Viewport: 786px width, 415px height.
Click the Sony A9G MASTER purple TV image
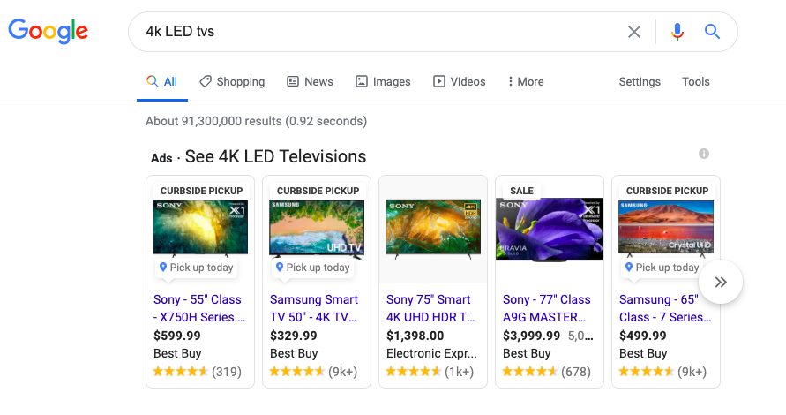[x=549, y=230]
